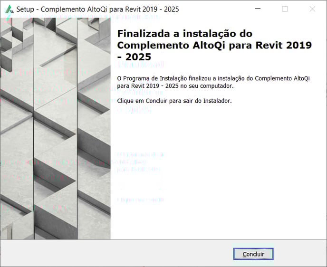Viewport: 327px width, 267px height.
Task: Click the 'Clique em Concluir para sair' text
Action: [x=174, y=101]
